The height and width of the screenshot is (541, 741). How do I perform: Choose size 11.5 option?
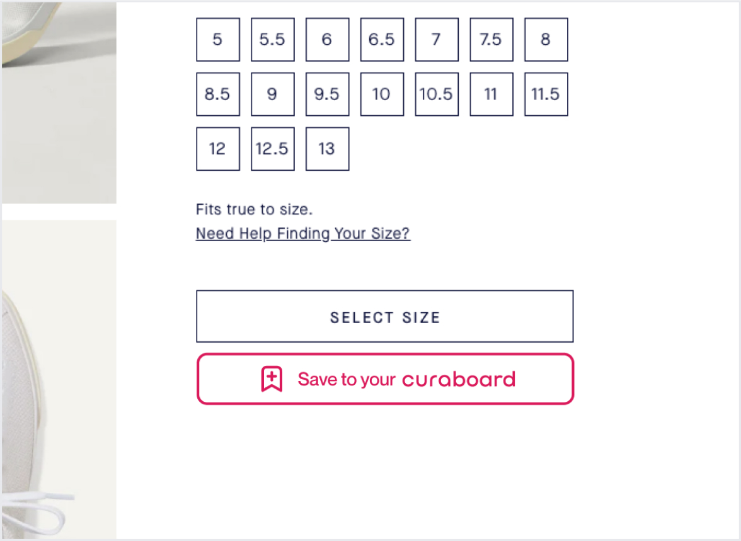pyautogui.click(x=546, y=94)
